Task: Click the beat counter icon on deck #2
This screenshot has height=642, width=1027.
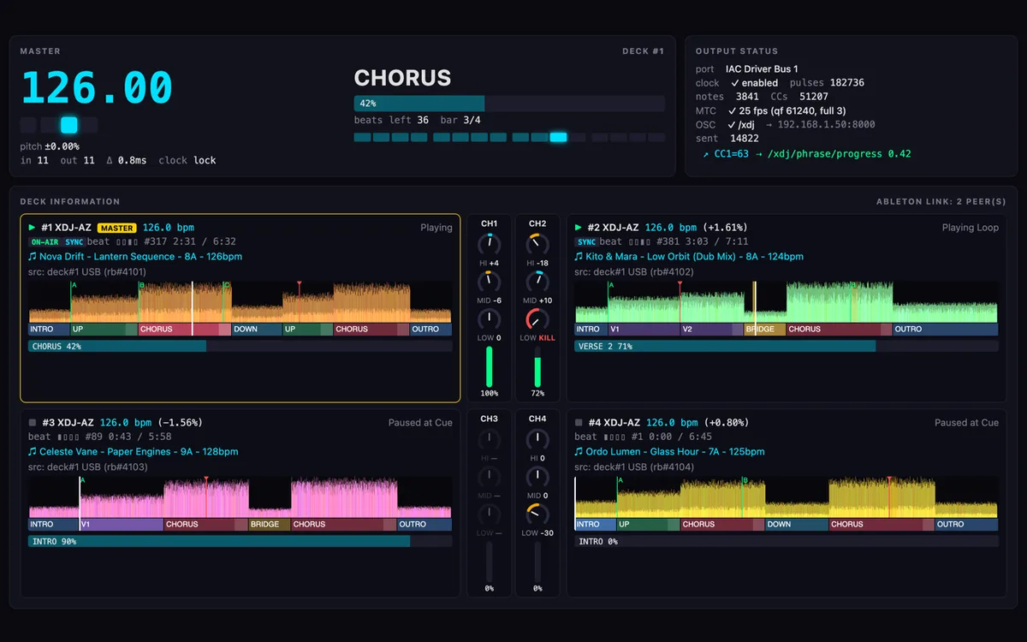Action: coord(638,242)
